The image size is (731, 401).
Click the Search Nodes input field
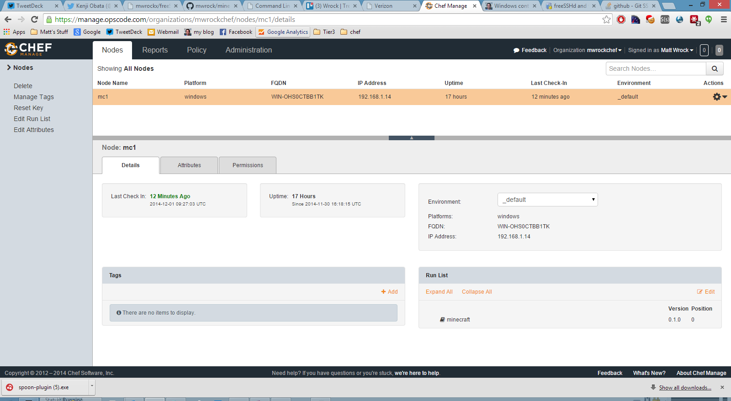656,69
